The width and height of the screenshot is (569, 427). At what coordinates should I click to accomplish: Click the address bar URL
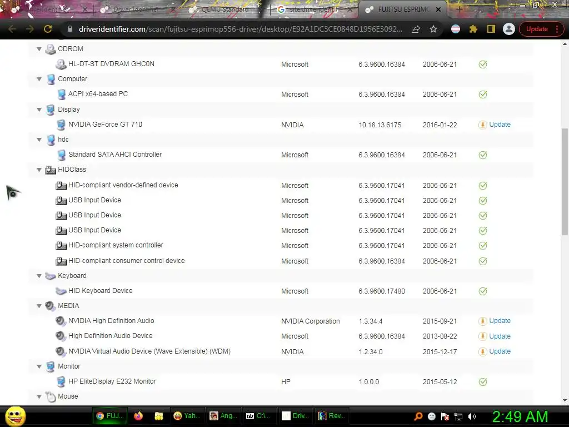coord(240,29)
